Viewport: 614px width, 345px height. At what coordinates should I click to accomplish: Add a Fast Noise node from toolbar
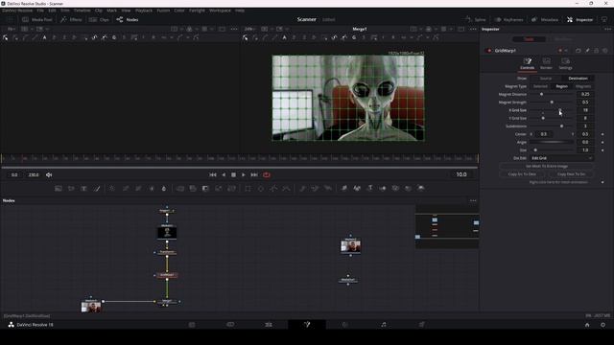click(71, 189)
